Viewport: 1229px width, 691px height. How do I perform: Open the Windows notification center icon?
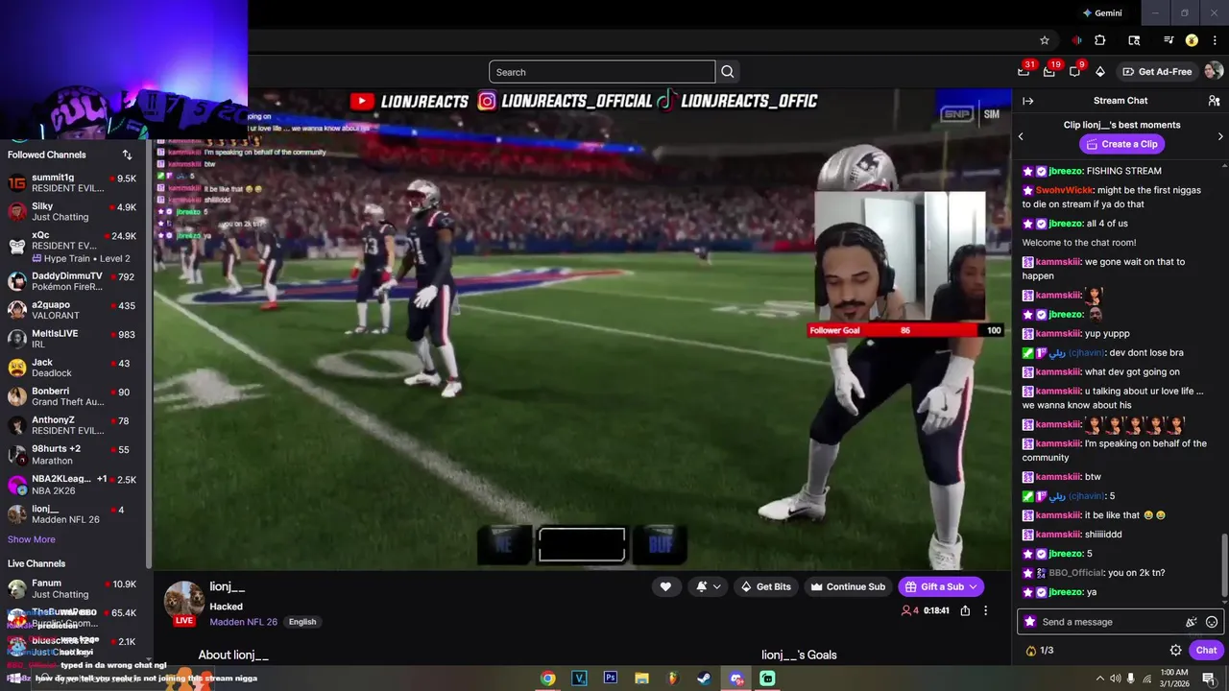(1208, 678)
